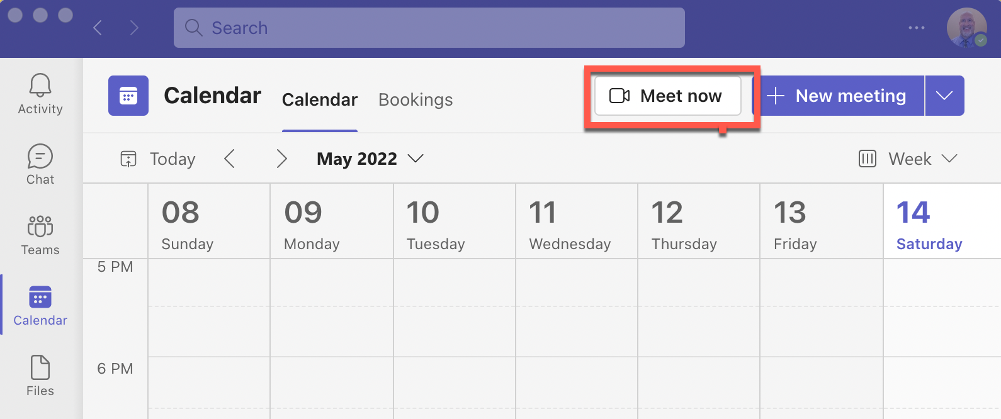This screenshot has height=419, width=1001.
Task: Open your profile avatar picture
Action: pyautogui.click(x=966, y=28)
